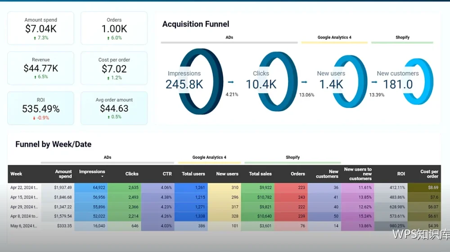Sort table by Total users header
The width and height of the screenshot is (450, 252).
pyautogui.click(x=193, y=174)
